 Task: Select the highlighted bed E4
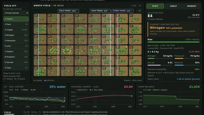coord(94,50)
